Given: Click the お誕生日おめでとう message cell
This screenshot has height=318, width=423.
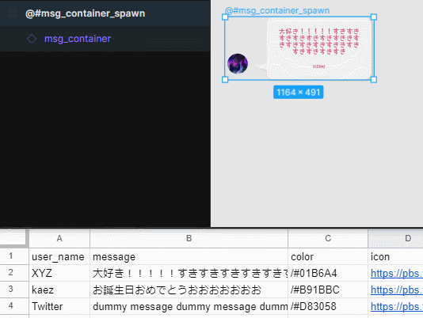Looking at the screenshot, I should click(189, 290).
